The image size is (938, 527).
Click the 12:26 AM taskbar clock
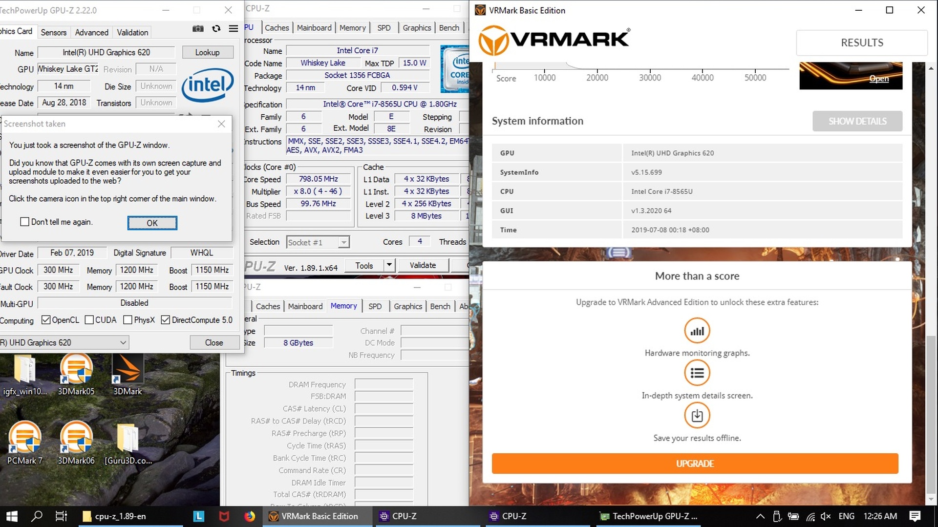point(880,516)
